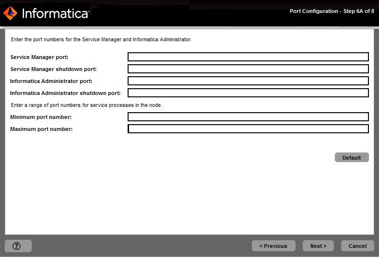
Task: Click the 'Enter a range of port numbers' instruction
Action: tap(86, 105)
